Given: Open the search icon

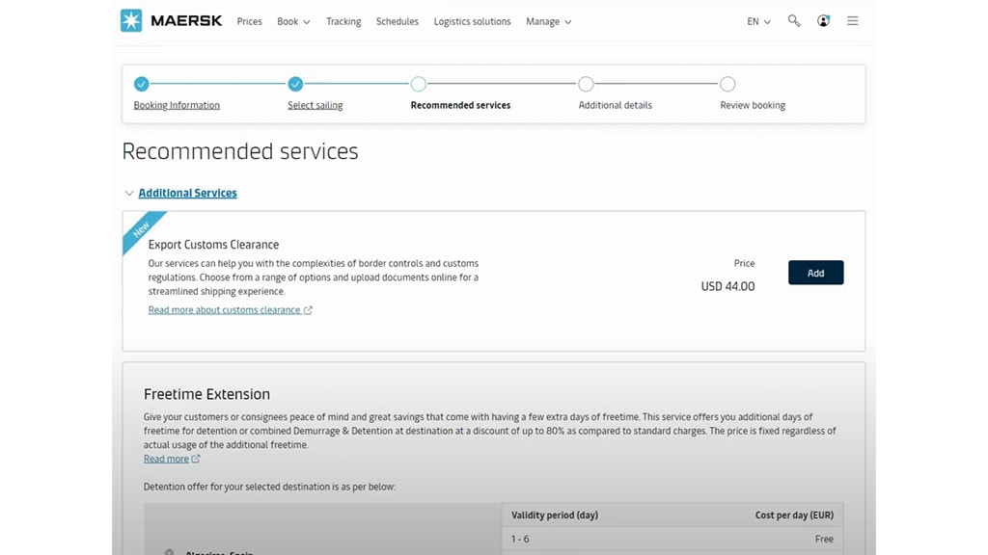Looking at the screenshot, I should coord(793,19).
